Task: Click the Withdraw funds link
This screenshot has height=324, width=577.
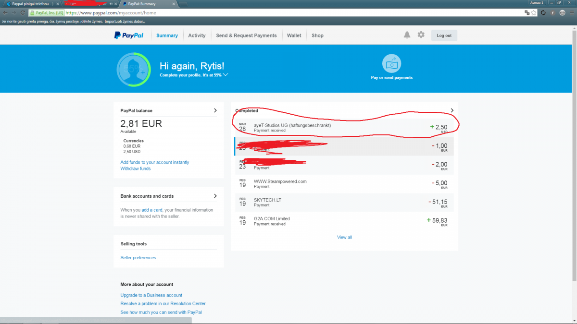Action: click(x=136, y=168)
